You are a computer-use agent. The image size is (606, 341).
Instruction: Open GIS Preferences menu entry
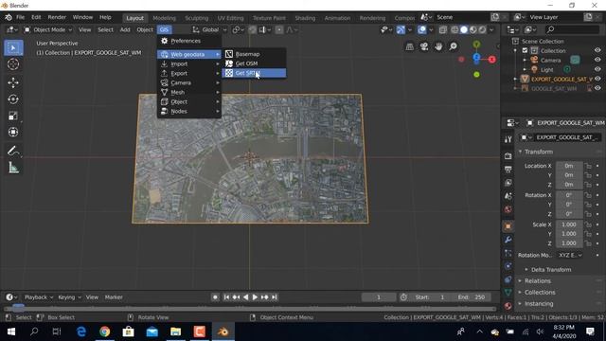click(189, 41)
